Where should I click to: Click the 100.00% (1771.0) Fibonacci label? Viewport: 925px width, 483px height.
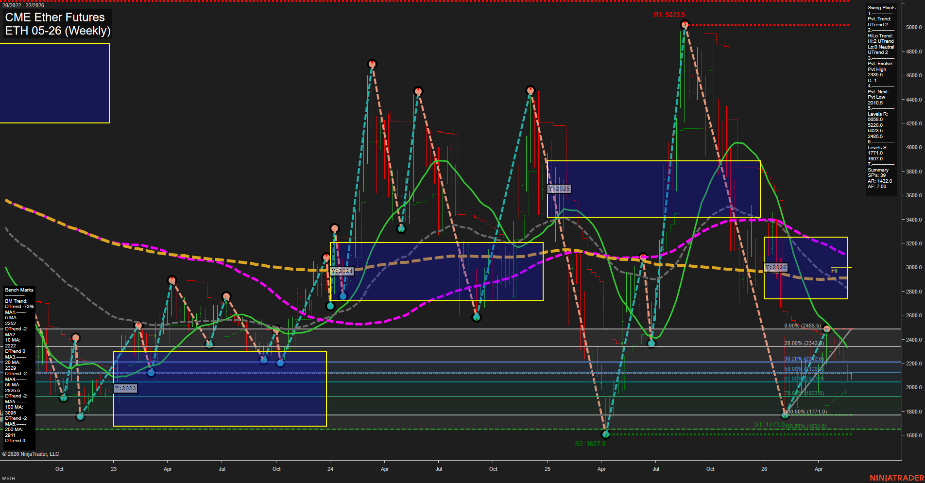(806, 412)
